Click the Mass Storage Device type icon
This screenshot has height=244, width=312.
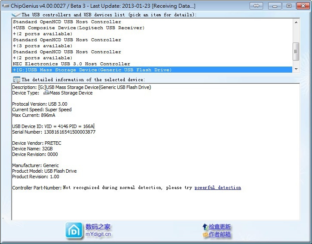pyautogui.click(x=46, y=93)
